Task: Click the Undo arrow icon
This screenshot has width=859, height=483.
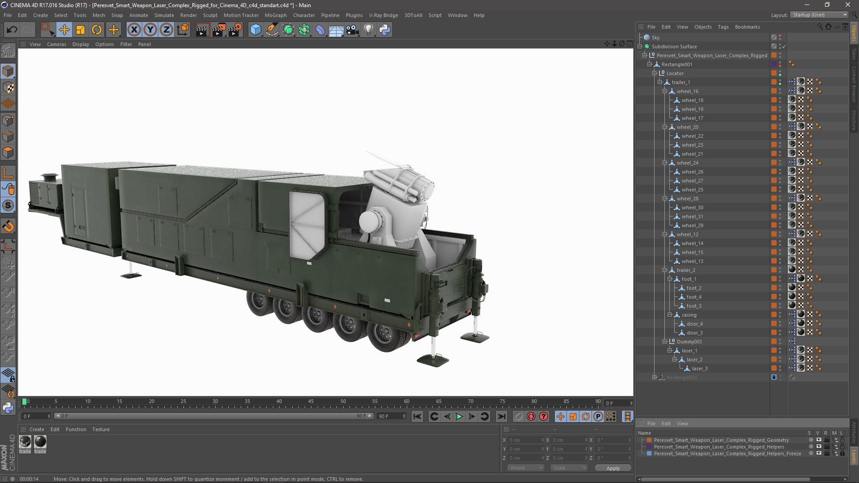Action: (12, 30)
